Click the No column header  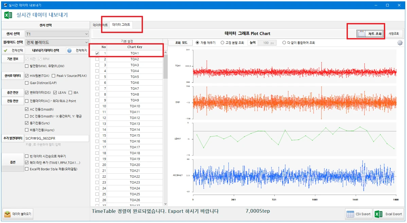(104, 47)
